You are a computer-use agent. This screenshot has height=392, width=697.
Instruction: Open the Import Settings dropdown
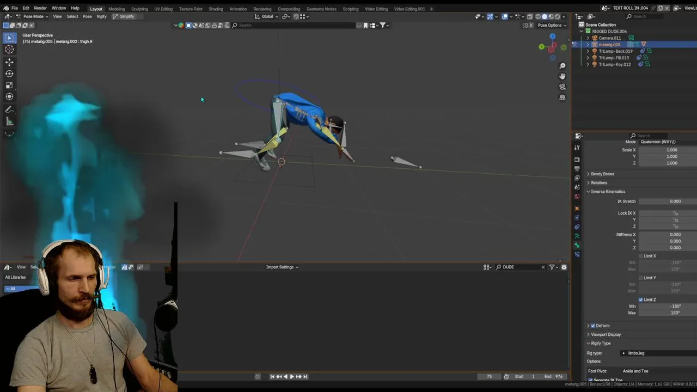(282, 267)
